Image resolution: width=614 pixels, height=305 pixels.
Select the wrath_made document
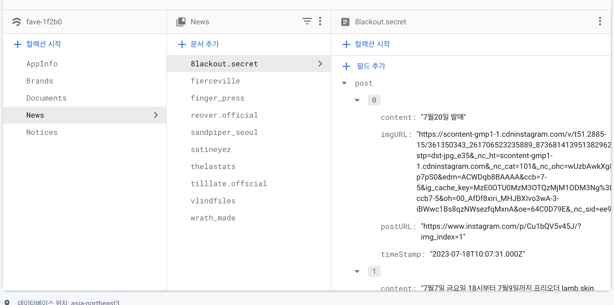(213, 218)
